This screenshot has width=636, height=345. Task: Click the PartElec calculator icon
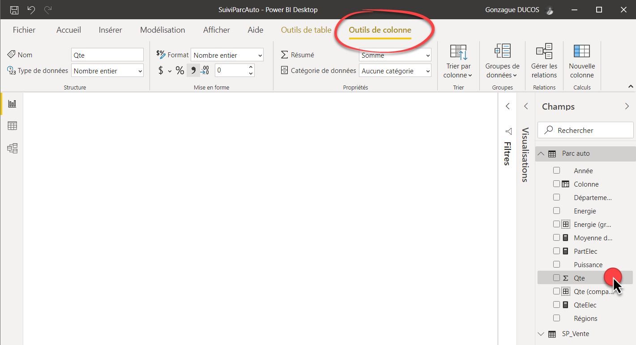coord(565,251)
